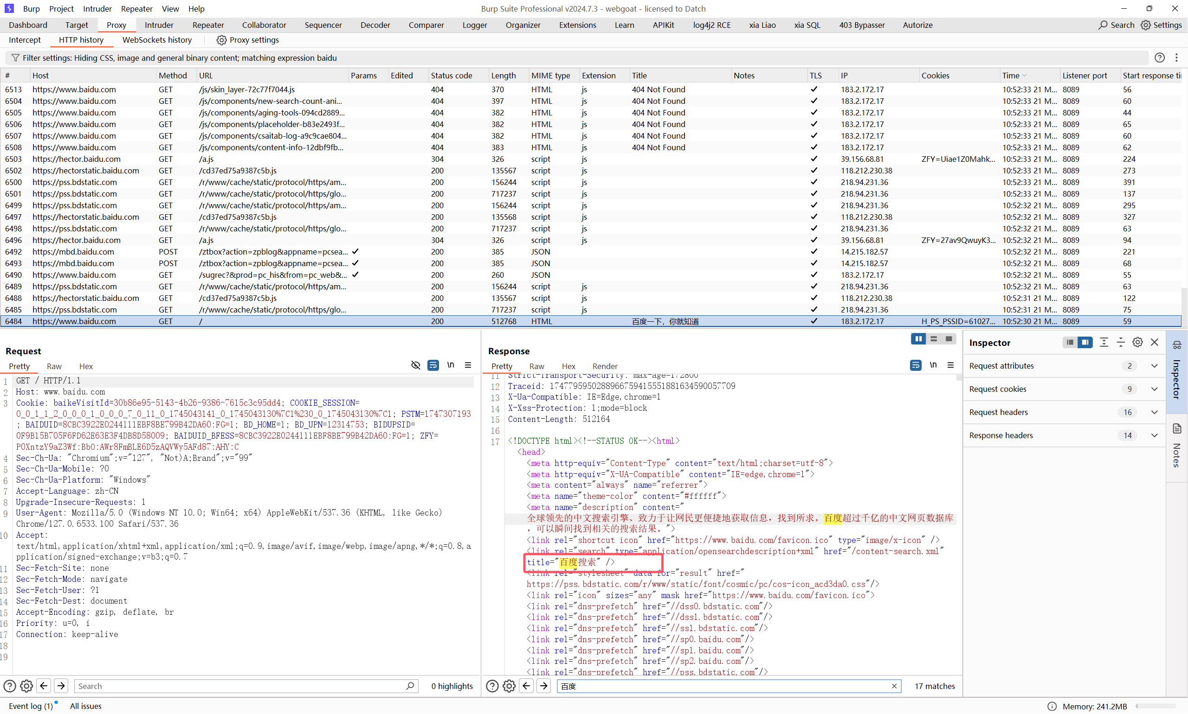1188x714 pixels.
Task: Open Proxy settings gear icon
Action: click(x=221, y=40)
